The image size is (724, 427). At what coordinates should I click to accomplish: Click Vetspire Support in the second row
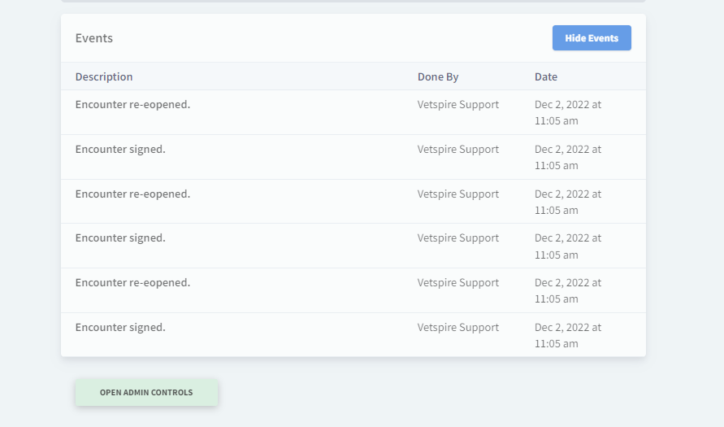[458, 150]
